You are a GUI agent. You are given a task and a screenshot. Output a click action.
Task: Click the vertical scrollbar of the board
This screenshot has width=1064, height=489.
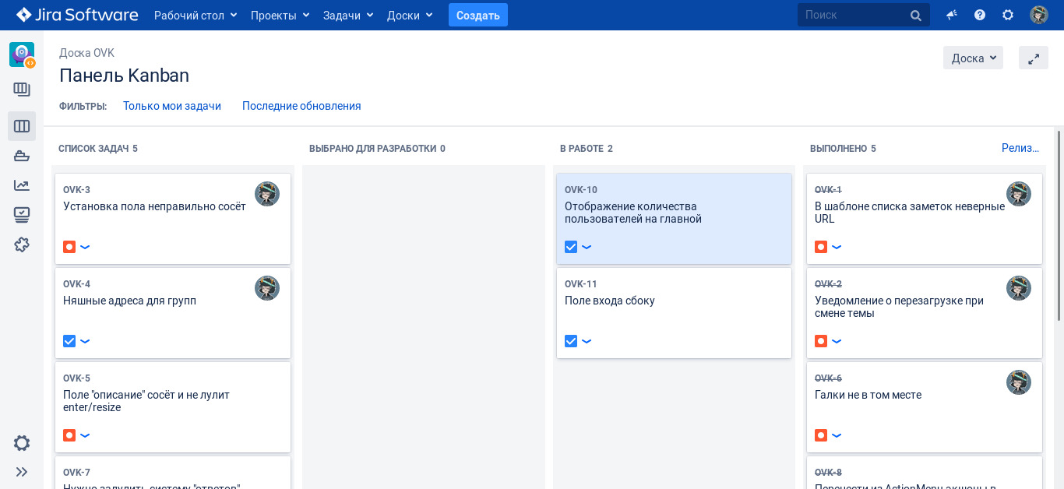click(x=1059, y=226)
